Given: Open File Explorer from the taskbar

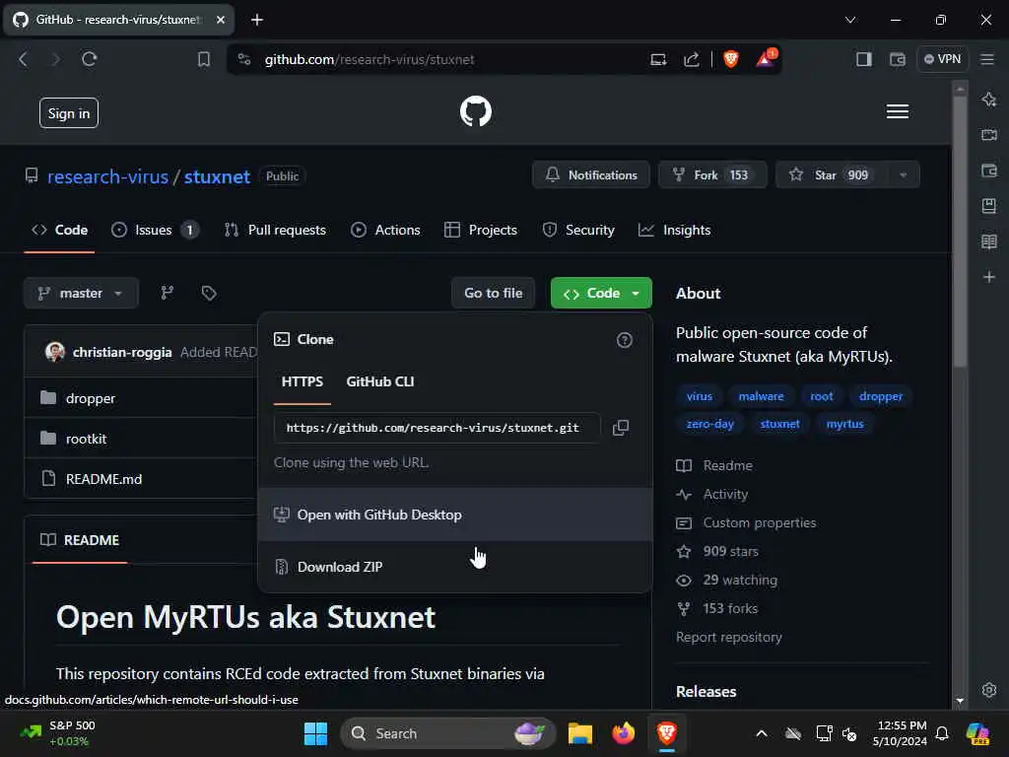Looking at the screenshot, I should coord(579,733).
